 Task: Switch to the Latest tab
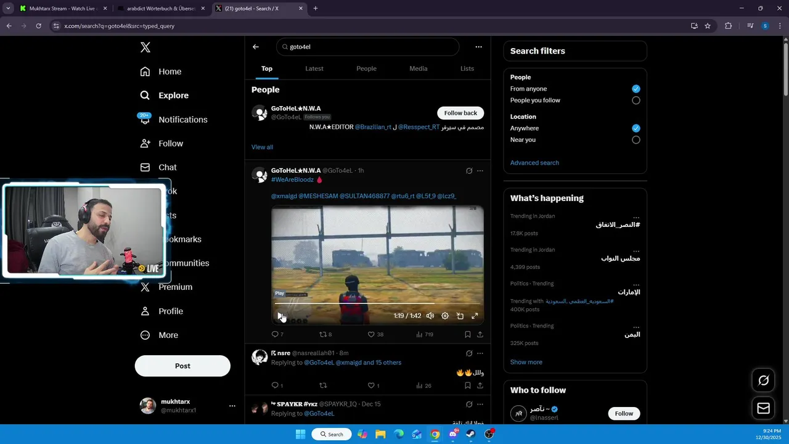tap(314, 68)
